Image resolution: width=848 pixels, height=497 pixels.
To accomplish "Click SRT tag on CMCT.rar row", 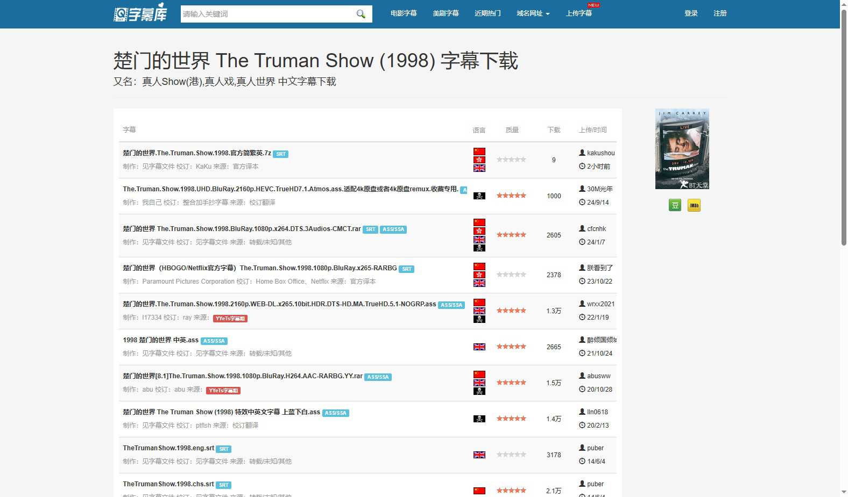I will coord(371,229).
